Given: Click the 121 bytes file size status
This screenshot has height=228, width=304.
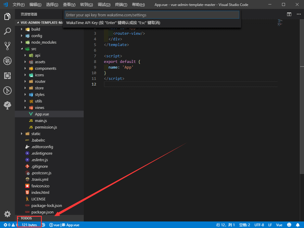Looking at the screenshot, I should tap(29, 225).
